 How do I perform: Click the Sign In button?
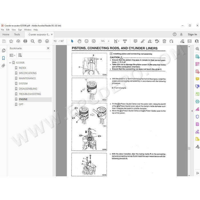click(x=192, y=34)
